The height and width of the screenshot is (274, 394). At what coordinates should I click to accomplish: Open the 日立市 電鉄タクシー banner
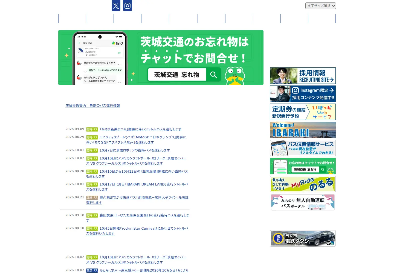303,238
